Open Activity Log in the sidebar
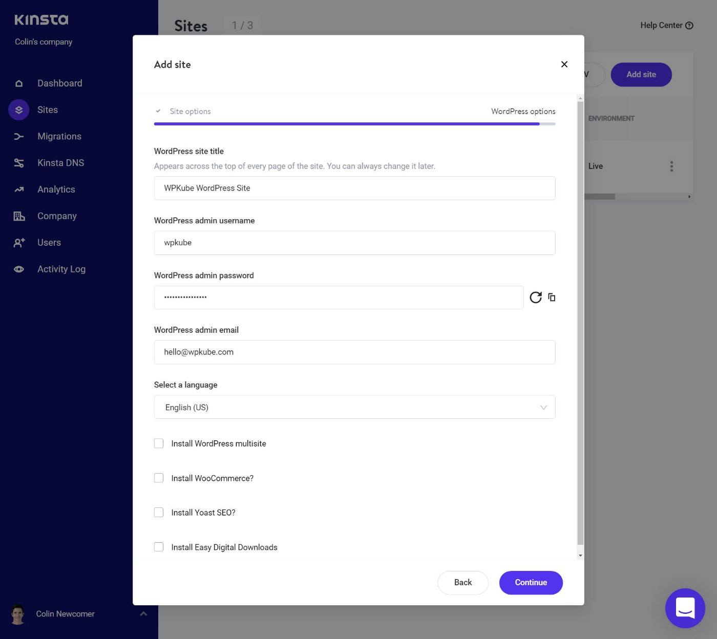The height and width of the screenshot is (639, 717). pos(61,269)
